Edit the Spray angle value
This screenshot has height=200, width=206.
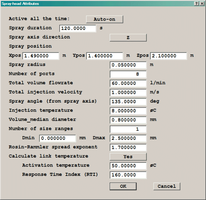[128, 102]
